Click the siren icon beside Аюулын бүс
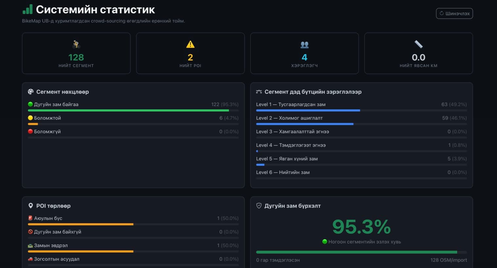This screenshot has width=497, height=268. (30, 218)
